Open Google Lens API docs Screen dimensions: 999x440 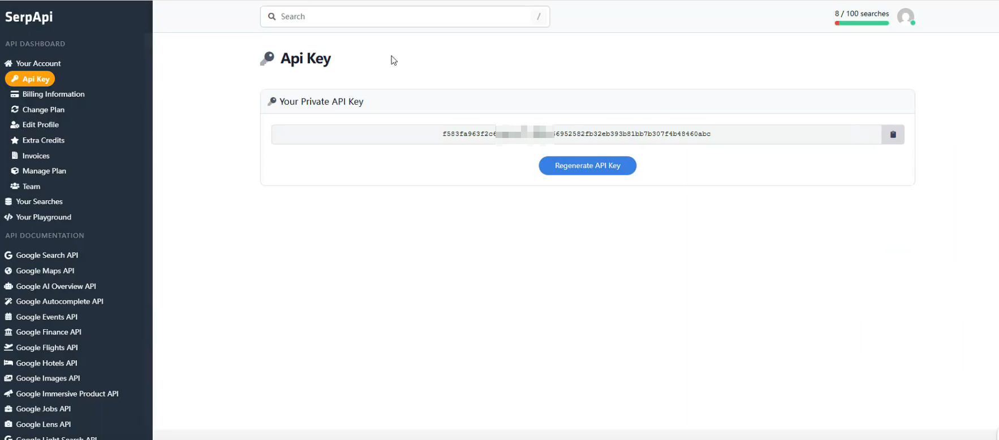coord(44,424)
